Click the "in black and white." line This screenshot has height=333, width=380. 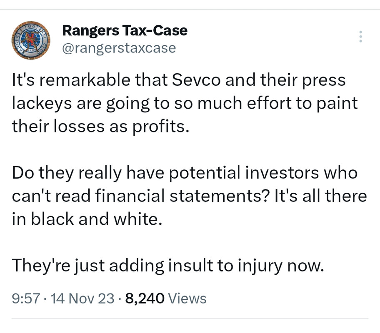coord(86,219)
